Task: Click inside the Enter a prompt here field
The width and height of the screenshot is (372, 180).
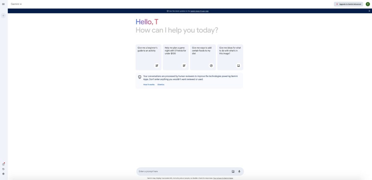Action: coord(170,171)
